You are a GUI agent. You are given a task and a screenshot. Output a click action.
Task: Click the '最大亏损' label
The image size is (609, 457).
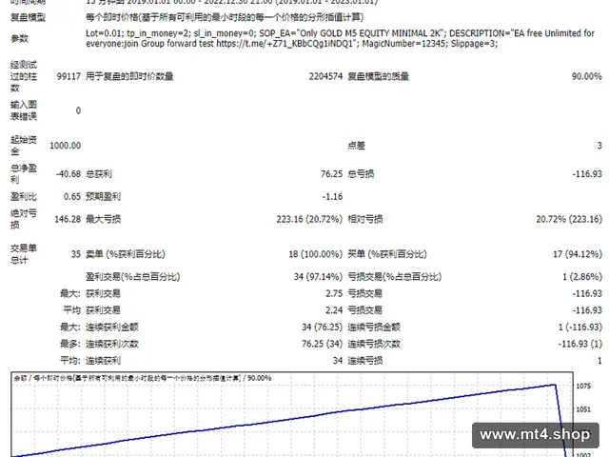pyautogui.click(x=103, y=219)
